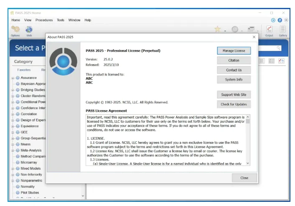Open Recent clock dropdown arrow
This screenshot has height=206, width=295.
(242, 31)
